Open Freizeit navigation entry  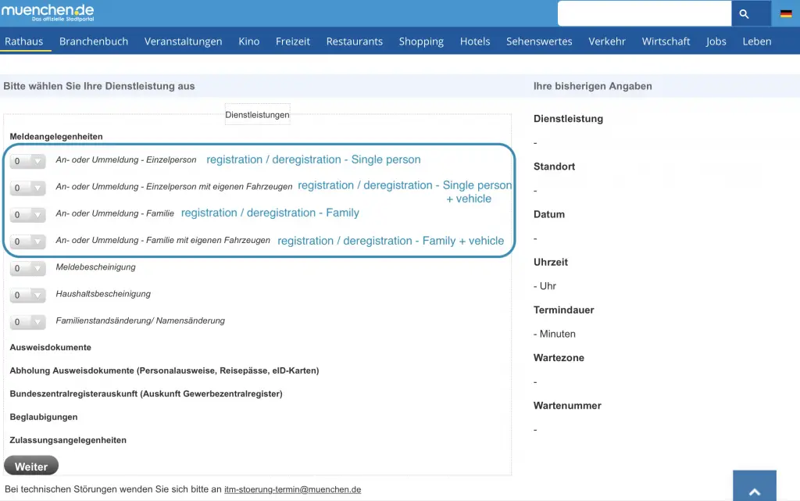point(293,41)
